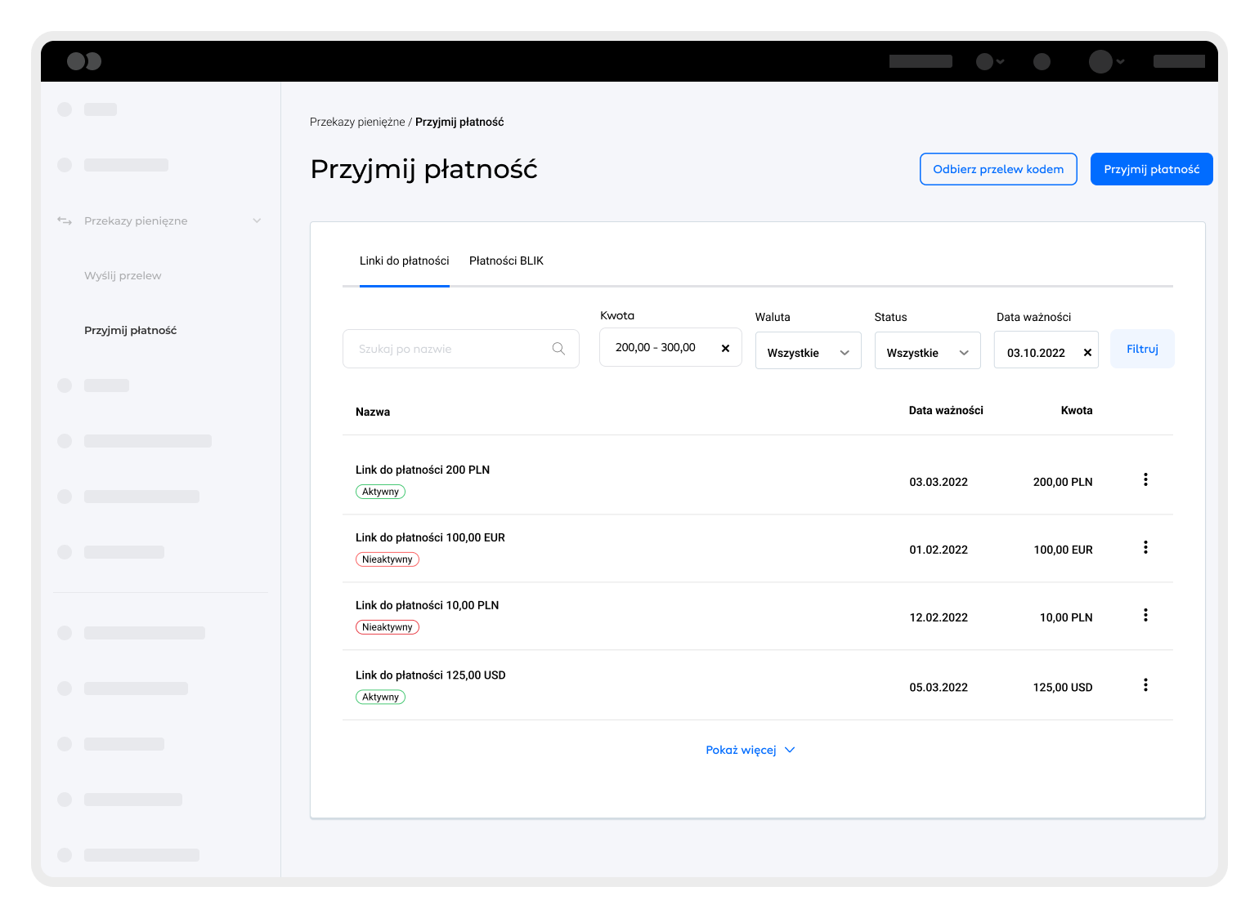Select the Linki do płatności tab

click(404, 261)
